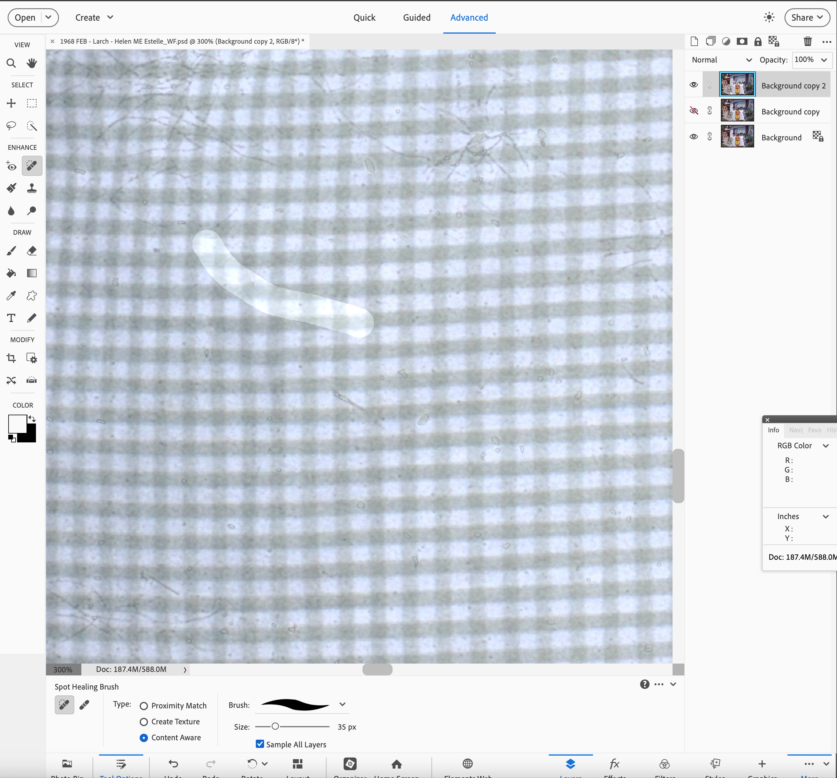Image resolution: width=837 pixels, height=778 pixels.
Task: Delete layer using trash icon
Action: [x=807, y=41]
